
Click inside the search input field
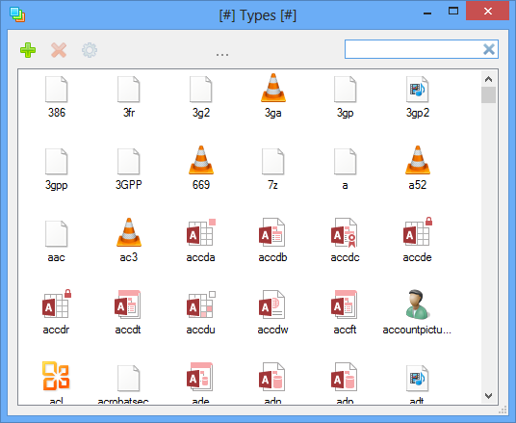[x=413, y=49]
